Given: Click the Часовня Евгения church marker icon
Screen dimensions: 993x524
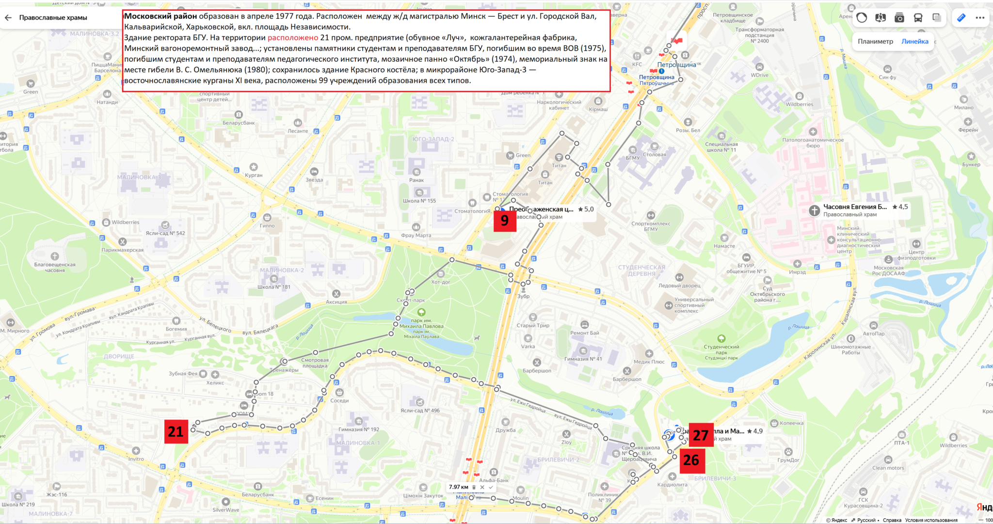Looking at the screenshot, I should click(815, 210).
